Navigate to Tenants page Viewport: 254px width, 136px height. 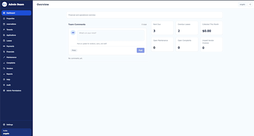pyautogui.click(x=16, y=29)
